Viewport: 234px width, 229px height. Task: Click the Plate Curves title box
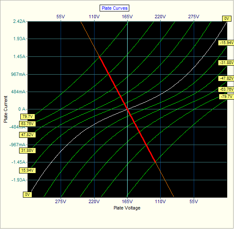tap(114, 8)
